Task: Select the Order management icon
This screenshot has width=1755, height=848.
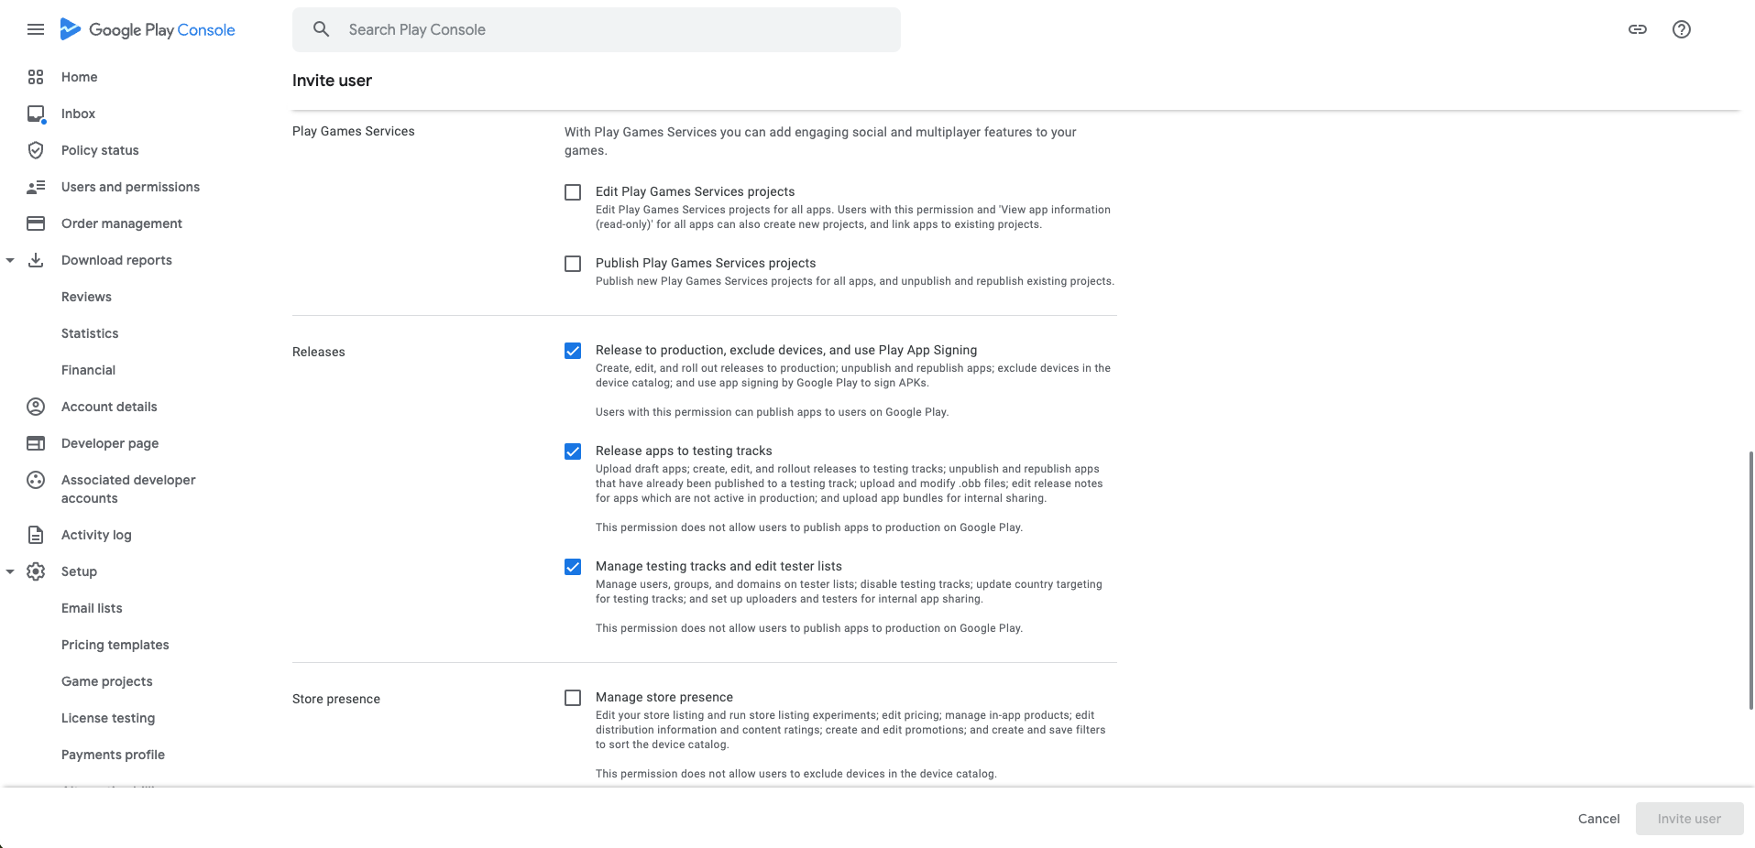Action: point(36,223)
